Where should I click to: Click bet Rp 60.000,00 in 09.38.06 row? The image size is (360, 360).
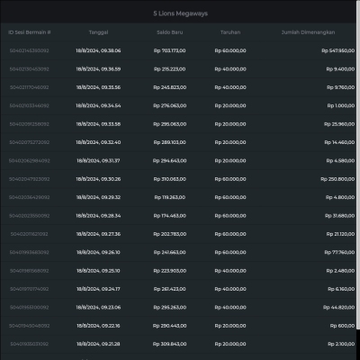tap(230, 50)
